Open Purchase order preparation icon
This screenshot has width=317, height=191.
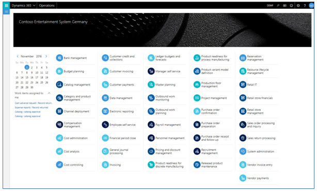pos(197,125)
